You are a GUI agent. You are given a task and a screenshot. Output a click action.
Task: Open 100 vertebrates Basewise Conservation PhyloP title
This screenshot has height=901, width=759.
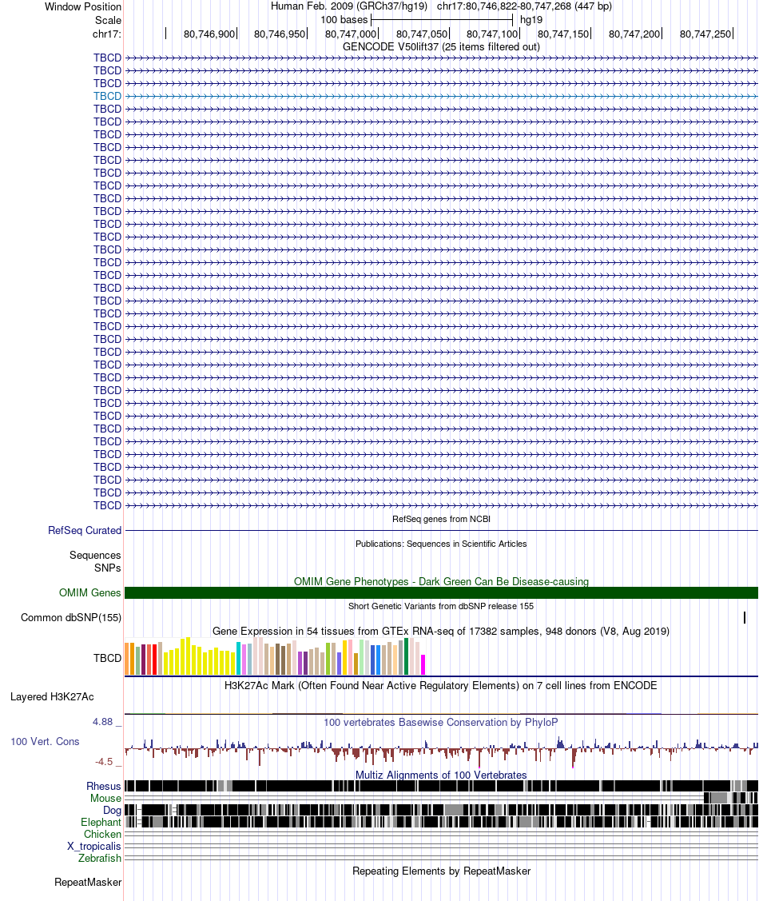point(441,722)
